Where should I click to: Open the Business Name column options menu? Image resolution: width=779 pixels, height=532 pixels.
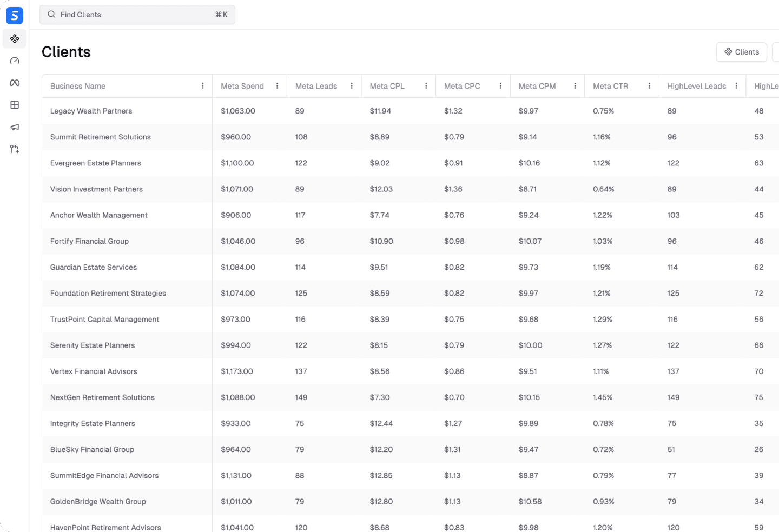pos(202,85)
